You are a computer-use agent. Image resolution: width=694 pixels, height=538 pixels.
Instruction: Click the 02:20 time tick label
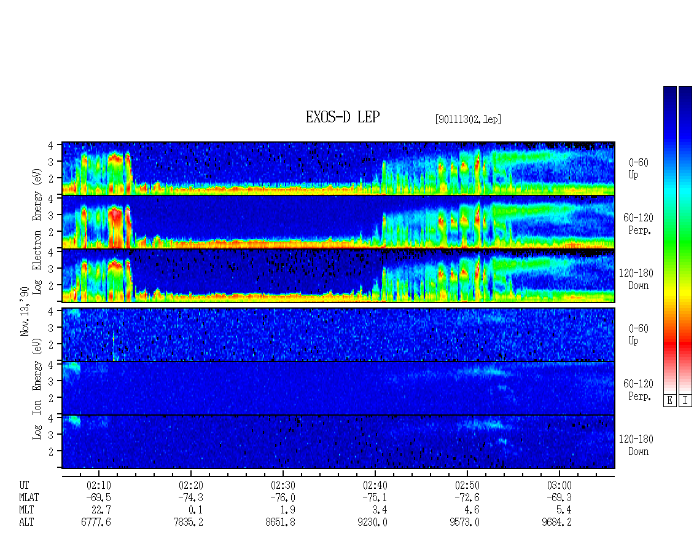[191, 485]
